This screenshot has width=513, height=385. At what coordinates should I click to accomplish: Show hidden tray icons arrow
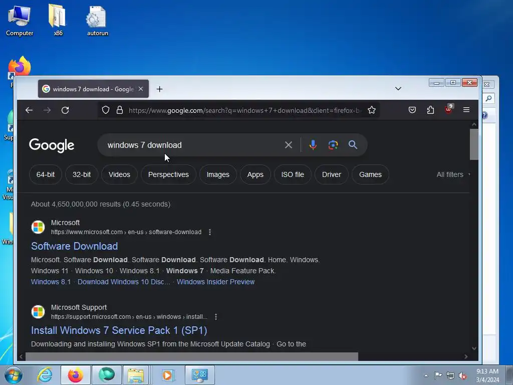426,375
